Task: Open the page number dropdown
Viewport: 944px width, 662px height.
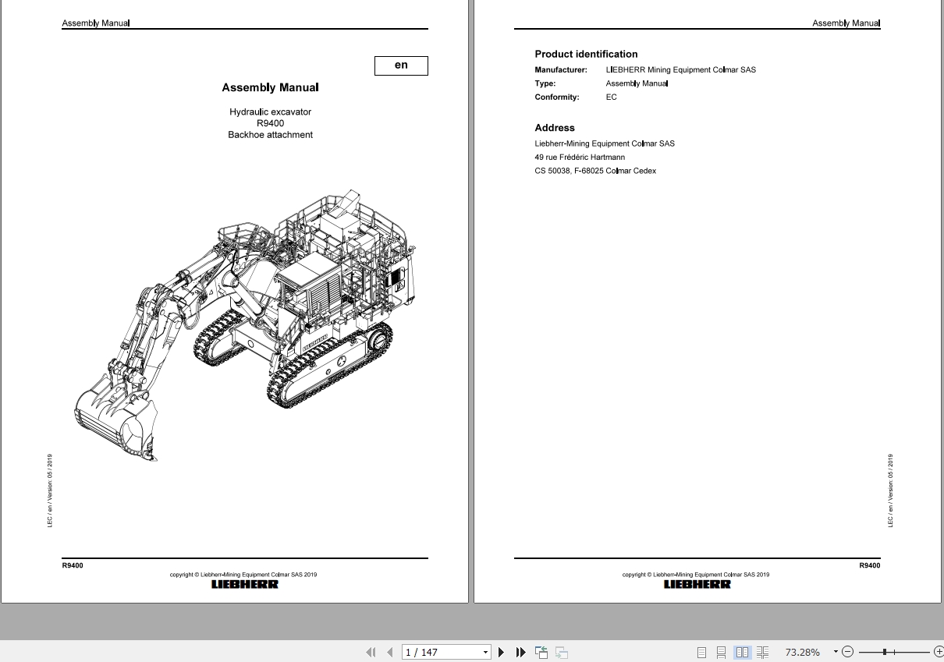Action: point(485,652)
